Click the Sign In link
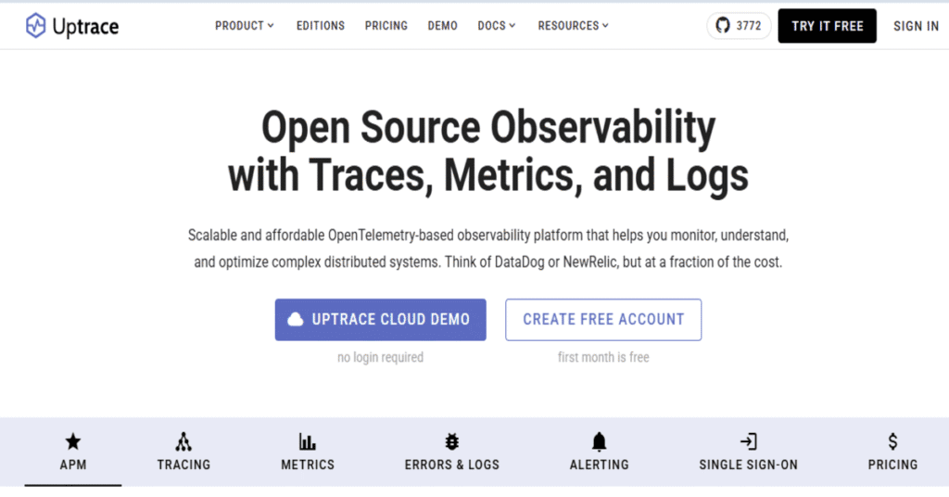 917,26
